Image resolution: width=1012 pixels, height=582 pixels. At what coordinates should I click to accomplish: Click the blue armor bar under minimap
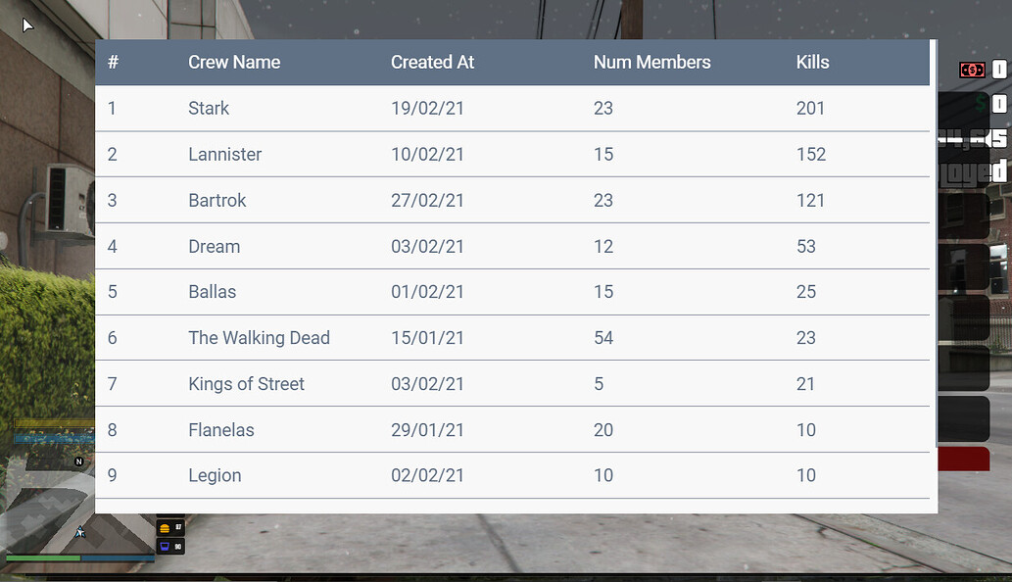pyautogui.click(x=118, y=558)
